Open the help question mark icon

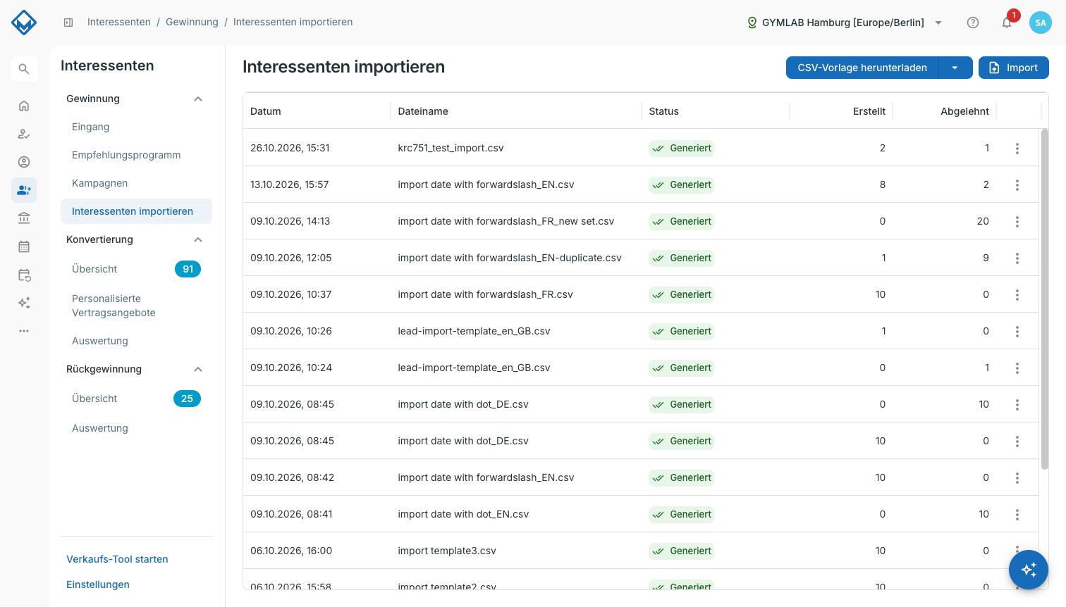pyautogui.click(x=973, y=23)
